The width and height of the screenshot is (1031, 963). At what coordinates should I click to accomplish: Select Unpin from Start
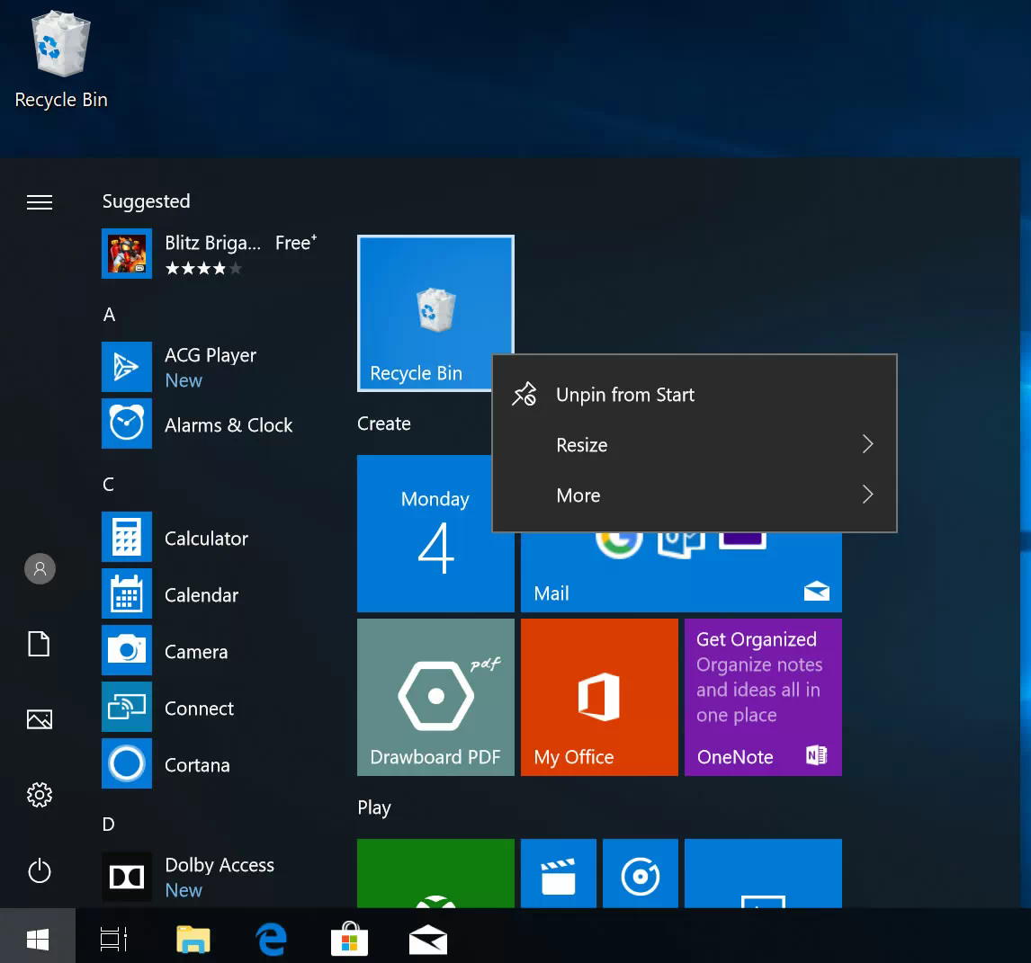624,394
